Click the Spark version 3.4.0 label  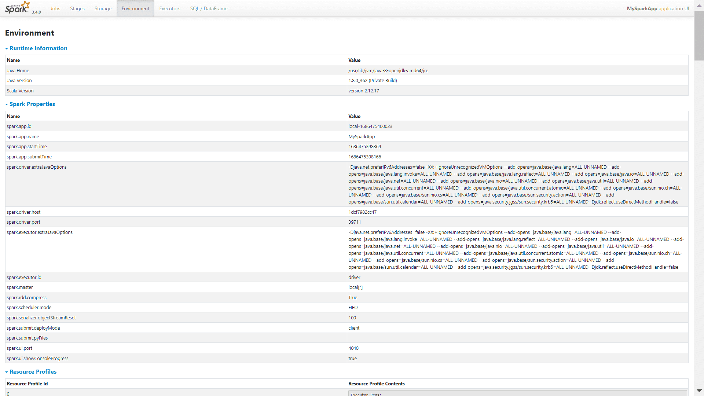tap(36, 12)
